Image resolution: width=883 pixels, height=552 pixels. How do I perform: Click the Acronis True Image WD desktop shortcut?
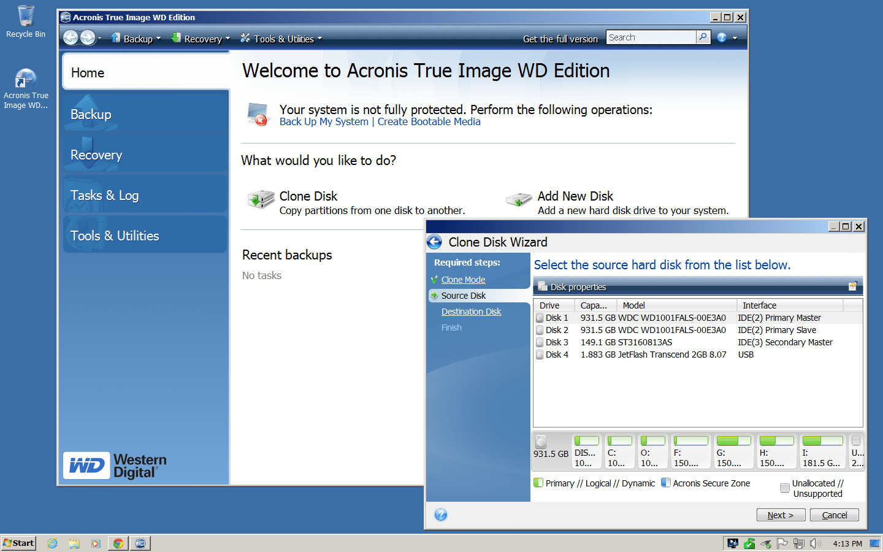click(26, 90)
